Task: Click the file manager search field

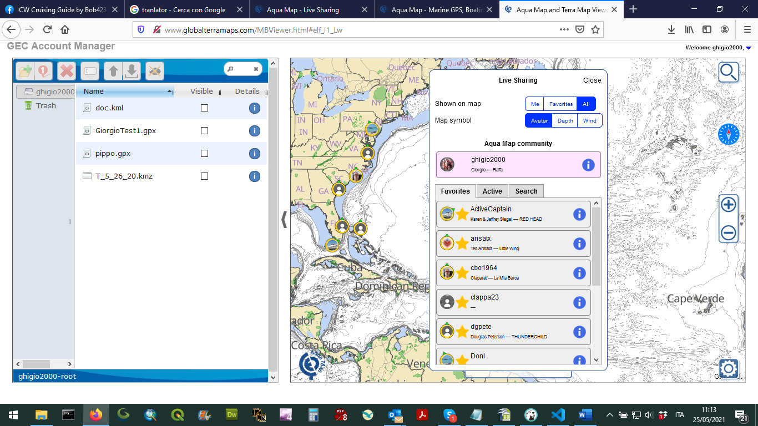Action: (x=243, y=69)
